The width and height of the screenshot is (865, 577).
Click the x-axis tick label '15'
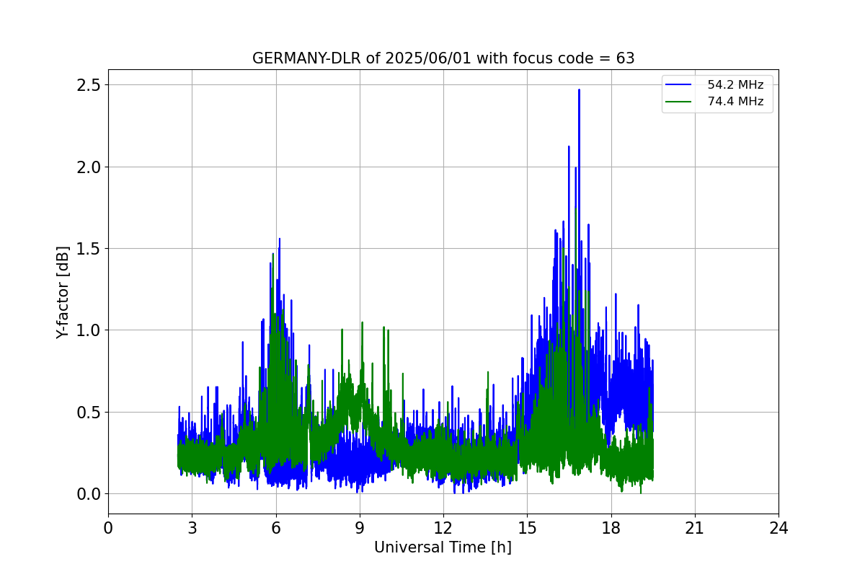pos(527,528)
